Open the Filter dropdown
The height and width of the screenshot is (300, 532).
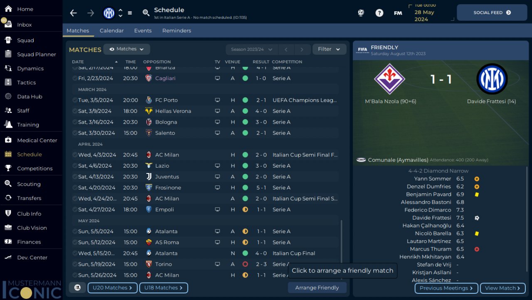click(329, 49)
